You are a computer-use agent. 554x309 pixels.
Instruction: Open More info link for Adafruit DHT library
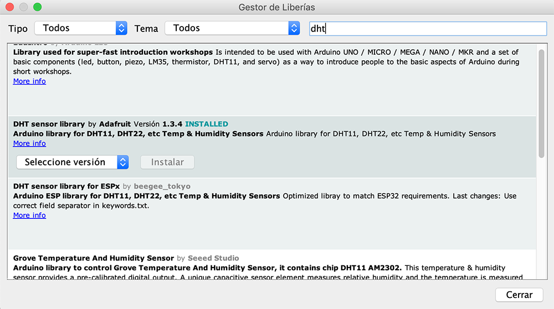[x=29, y=143]
